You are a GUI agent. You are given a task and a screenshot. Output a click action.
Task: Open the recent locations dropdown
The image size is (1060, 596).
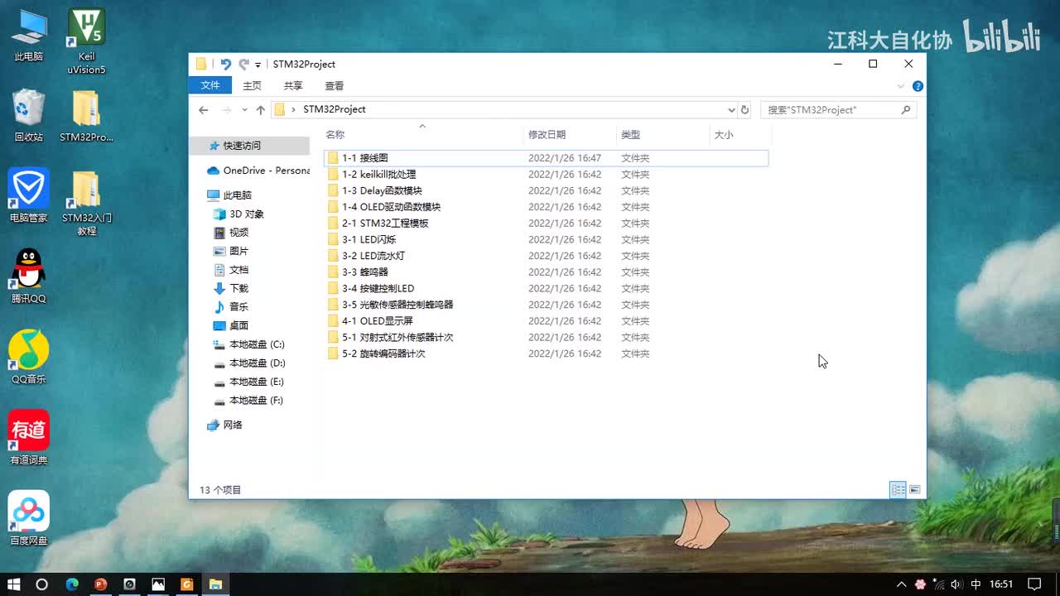(x=244, y=109)
